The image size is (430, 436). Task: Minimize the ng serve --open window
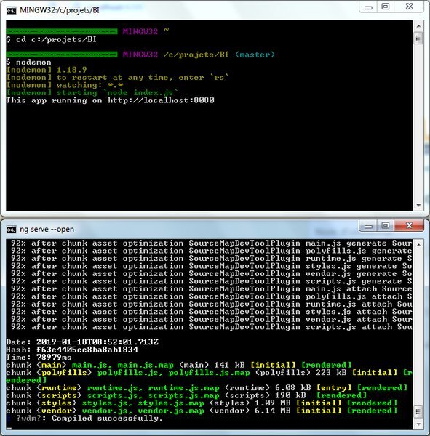coord(368,226)
